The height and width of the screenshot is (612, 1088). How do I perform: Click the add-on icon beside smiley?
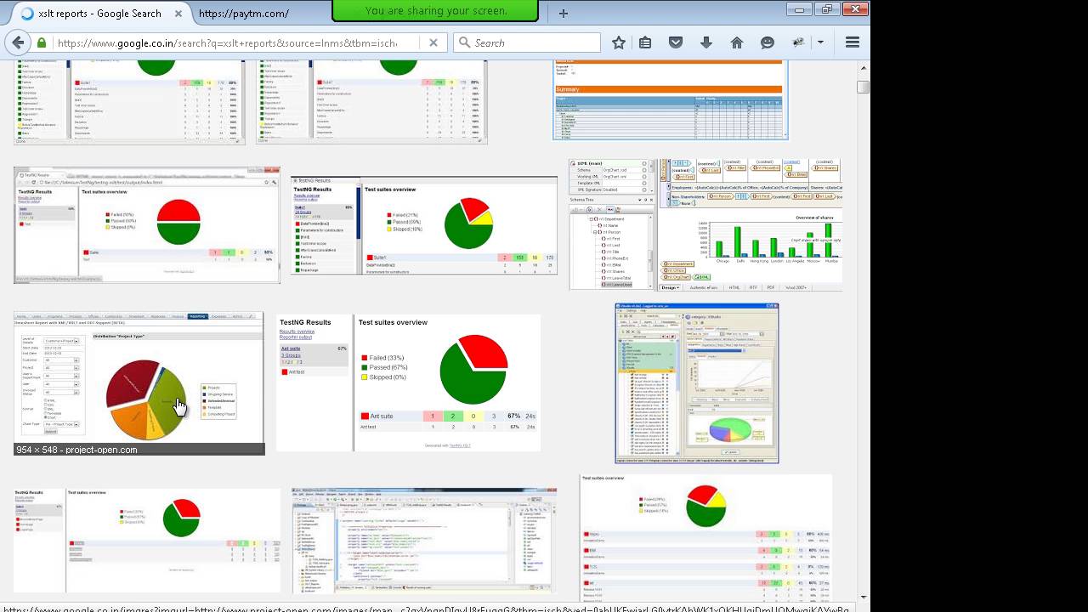[x=798, y=42]
